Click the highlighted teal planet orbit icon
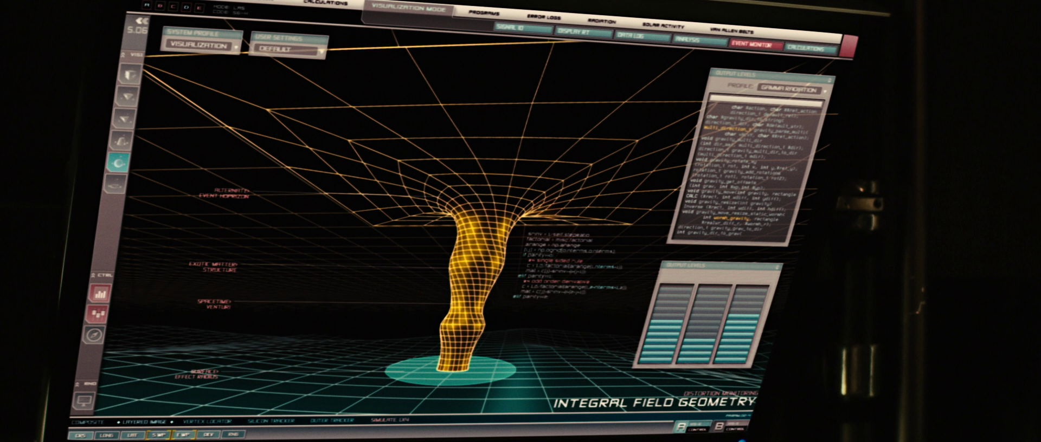1041x442 pixels. (118, 161)
